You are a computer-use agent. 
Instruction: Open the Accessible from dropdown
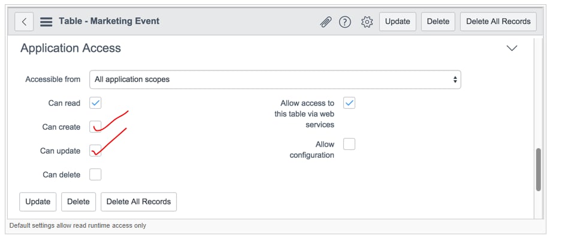(x=275, y=79)
